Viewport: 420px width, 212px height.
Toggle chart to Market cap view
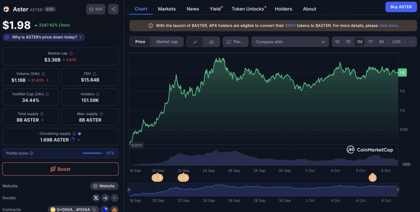(167, 42)
